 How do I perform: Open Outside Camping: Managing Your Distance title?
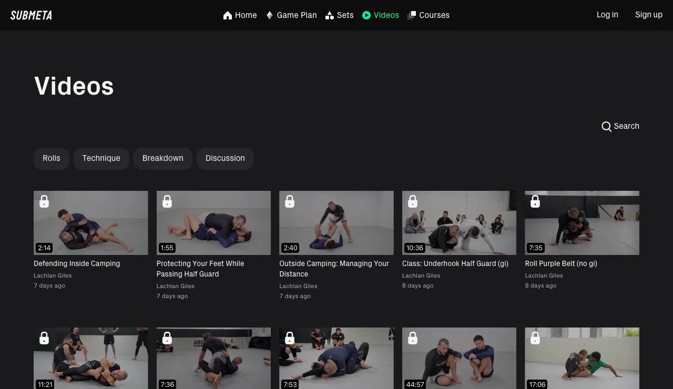(334, 269)
